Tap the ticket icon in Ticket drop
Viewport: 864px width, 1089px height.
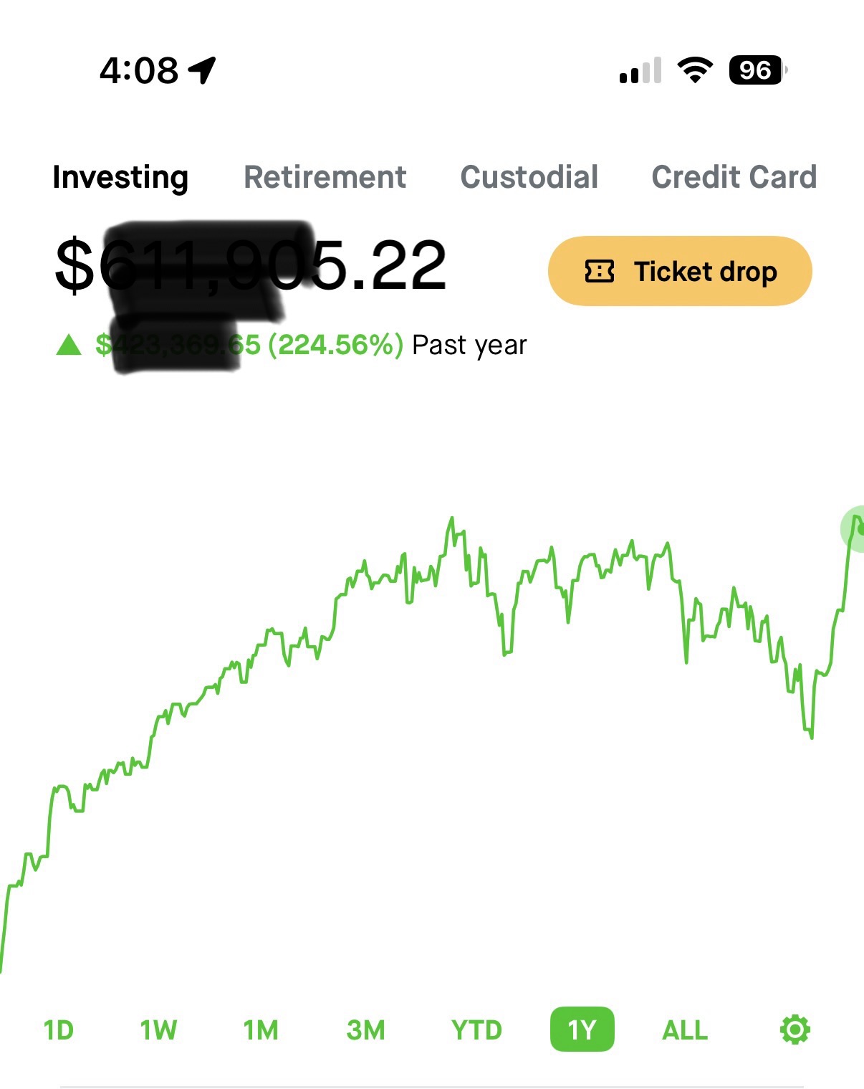point(599,272)
